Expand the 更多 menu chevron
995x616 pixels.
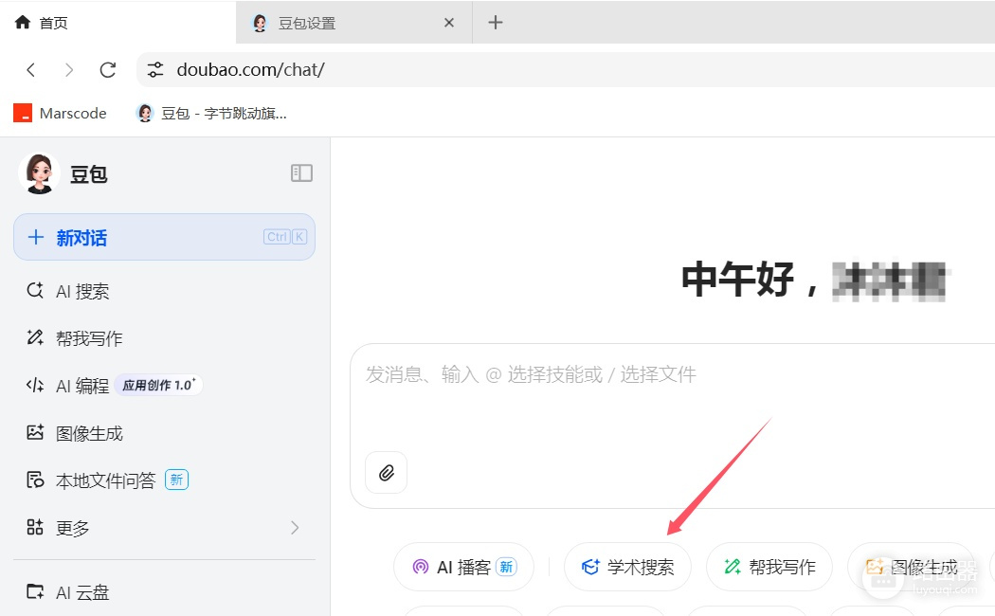click(295, 528)
